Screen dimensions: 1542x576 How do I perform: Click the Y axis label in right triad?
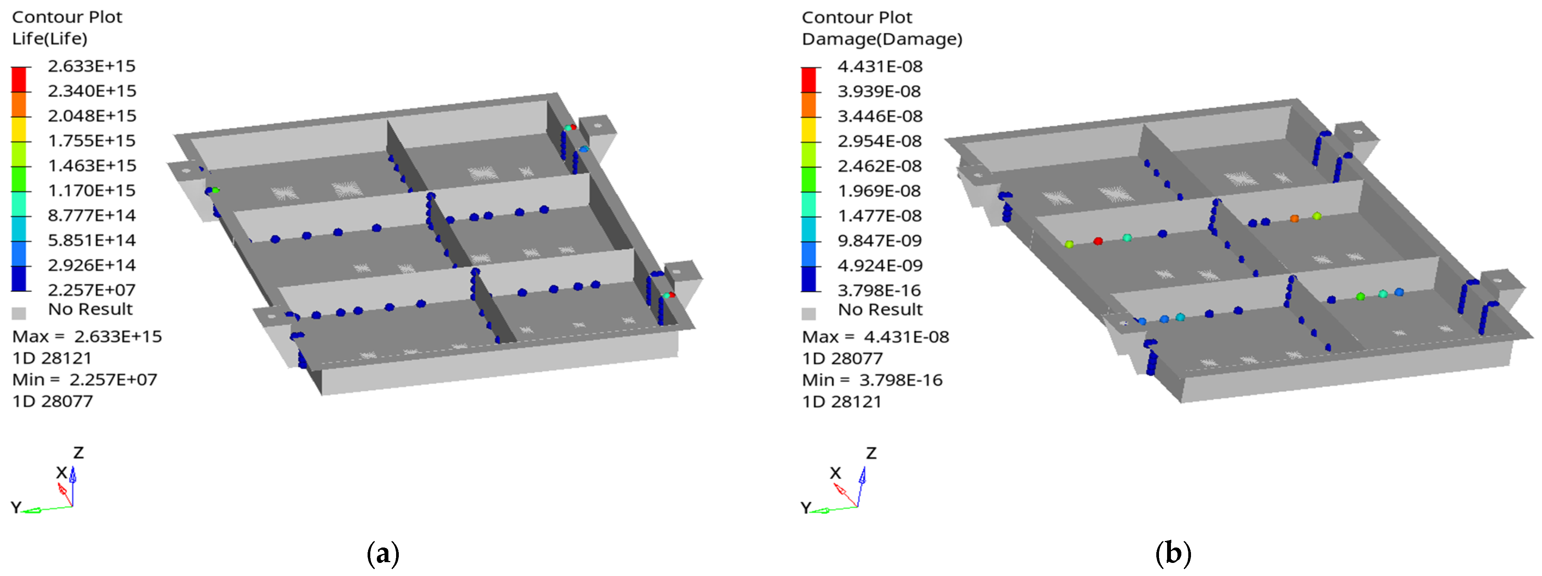(x=806, y=508)
